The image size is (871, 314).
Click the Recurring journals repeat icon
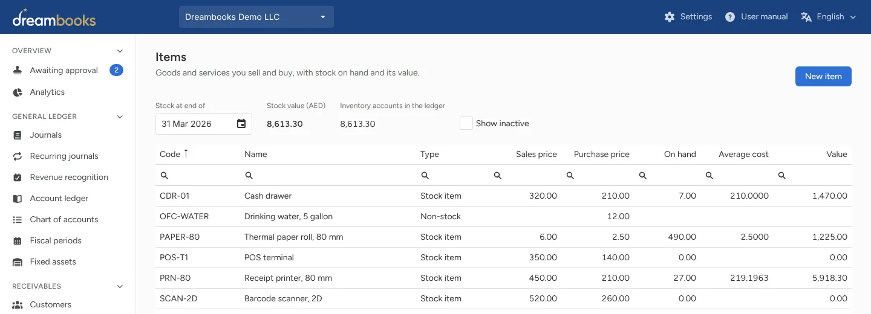(x=18, y=156)
